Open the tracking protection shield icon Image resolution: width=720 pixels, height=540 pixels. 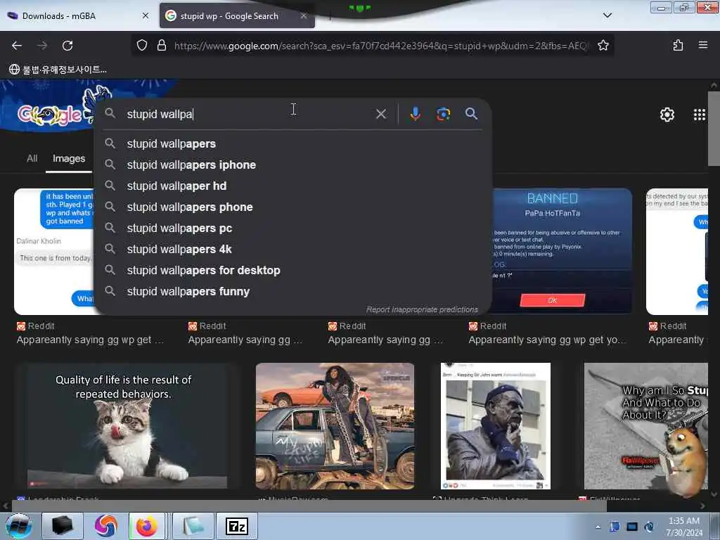click(142, 46)
